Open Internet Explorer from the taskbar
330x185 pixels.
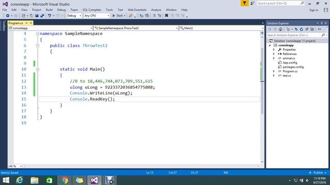click(x=20, y=180)
